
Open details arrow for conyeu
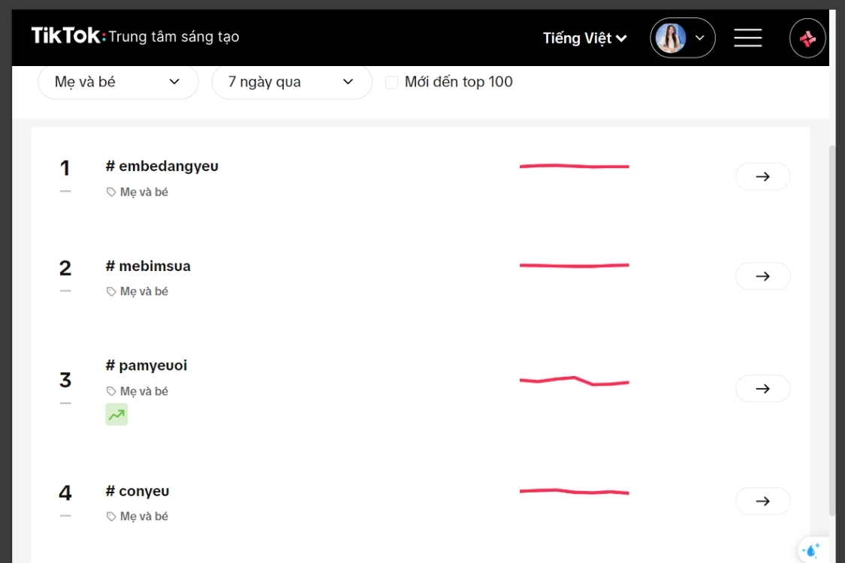(762, 501)
